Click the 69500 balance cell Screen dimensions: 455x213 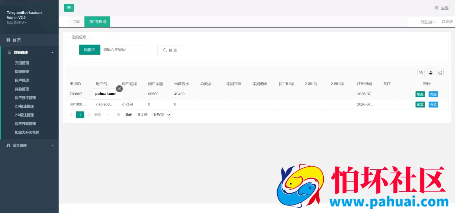[x=153, y=94]
